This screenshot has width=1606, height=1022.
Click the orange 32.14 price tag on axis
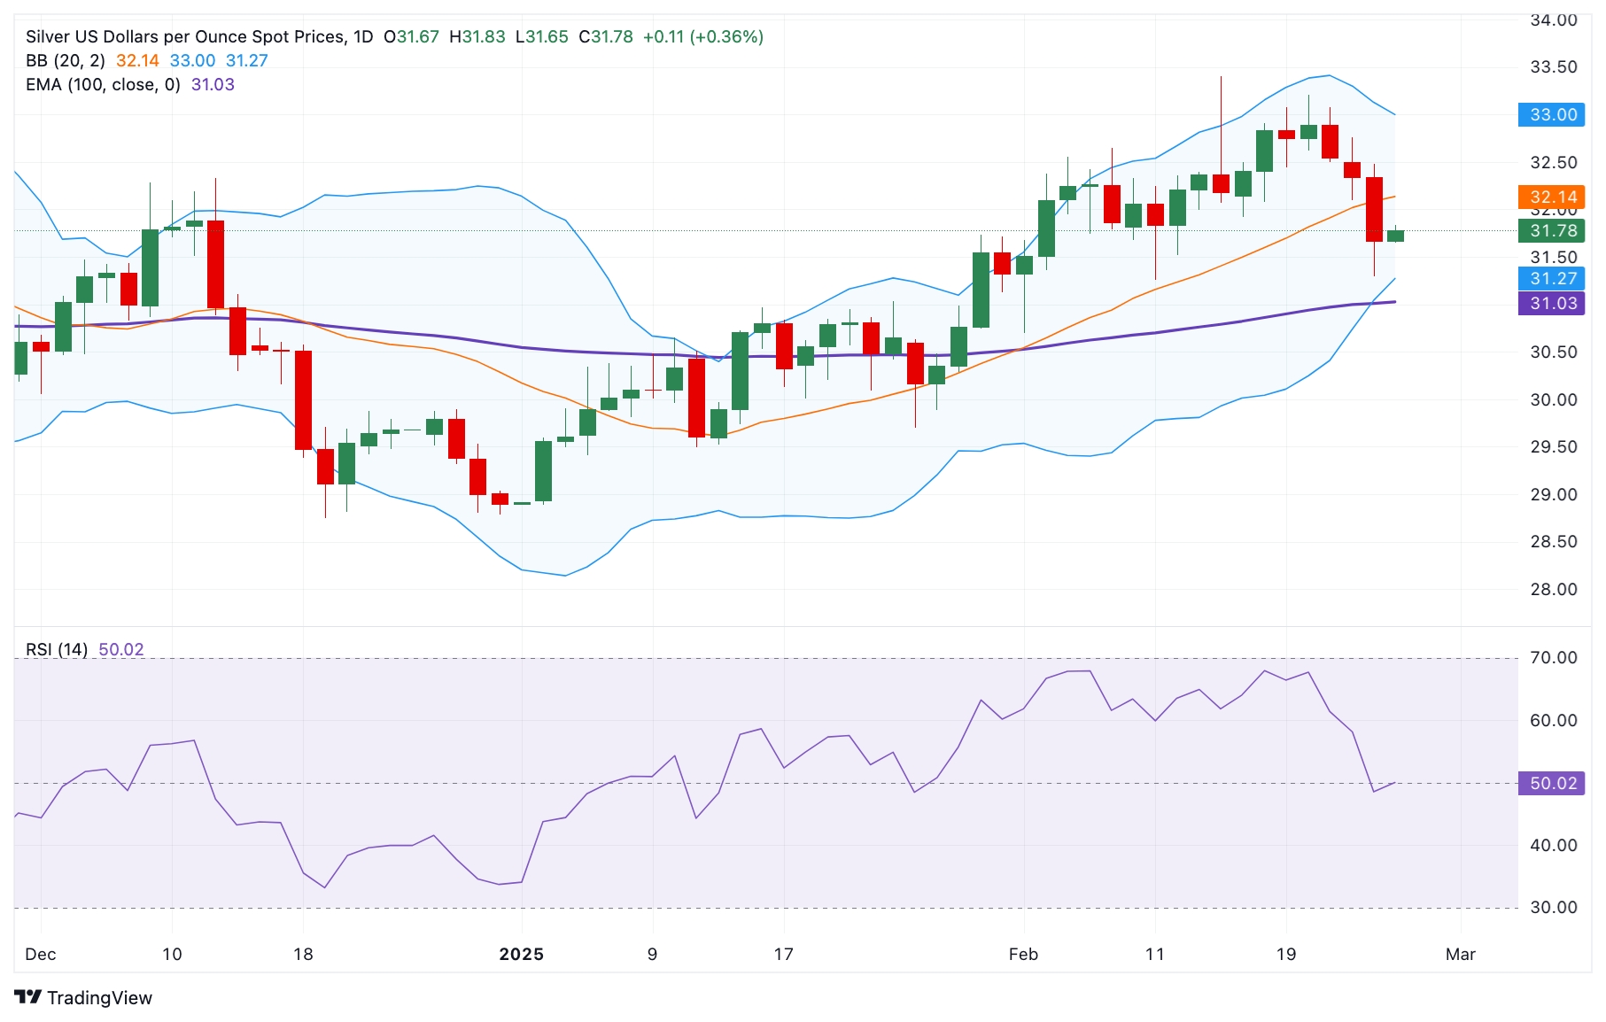[1553, 197]
